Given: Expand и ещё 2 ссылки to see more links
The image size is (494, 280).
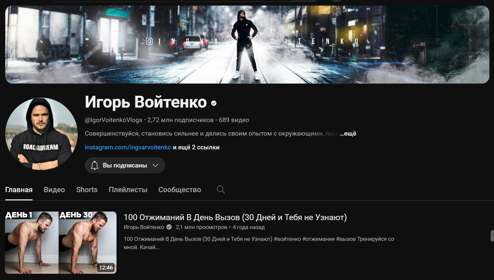Looking at the screenshot, I should point(197,147).
